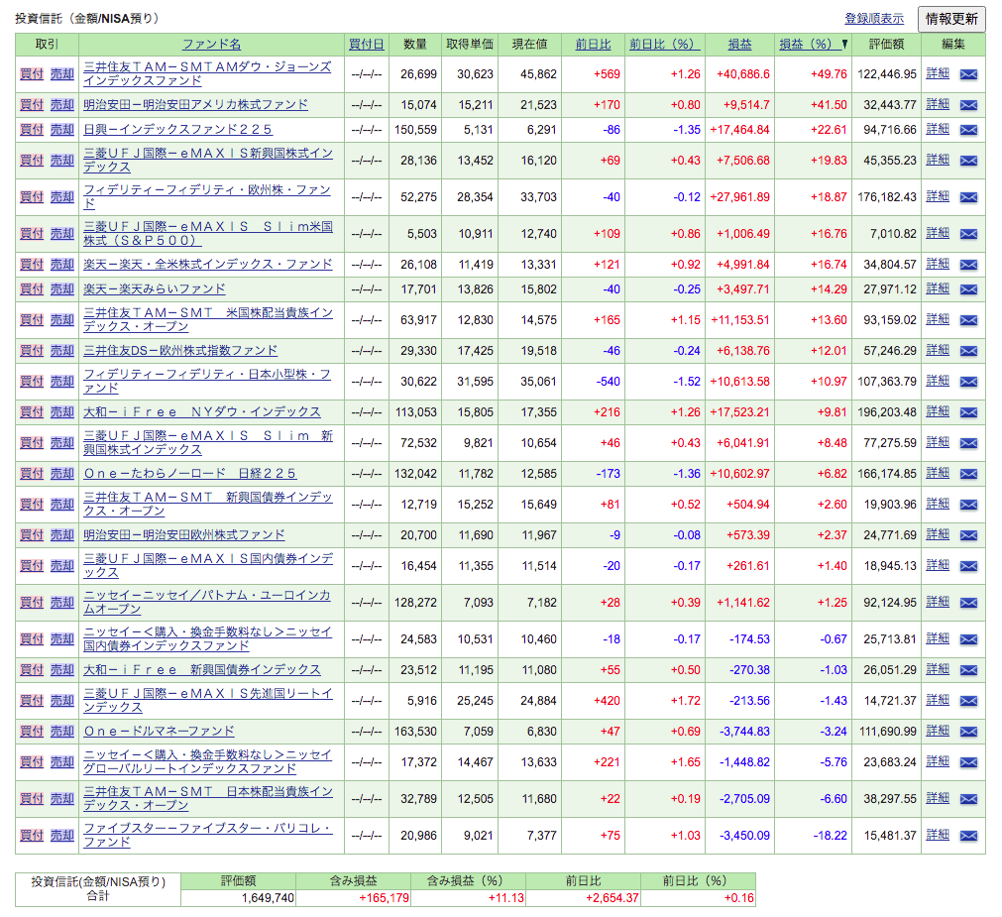Click the 損益(%) value -18.22
Viewport: 1002px width, 917px height.
(830, 835)
